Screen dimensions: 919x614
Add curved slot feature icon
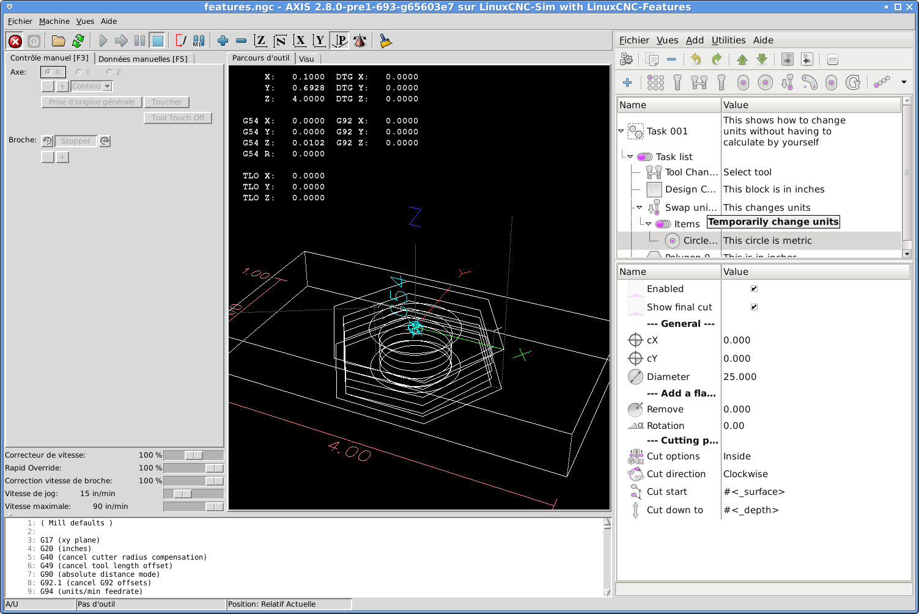(x=810, y=82)
